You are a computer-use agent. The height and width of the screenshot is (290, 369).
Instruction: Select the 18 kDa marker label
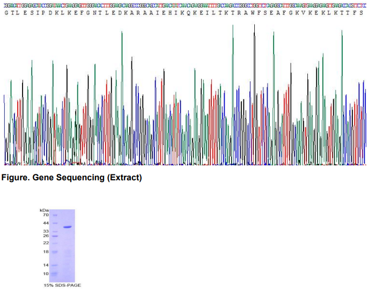46,251
